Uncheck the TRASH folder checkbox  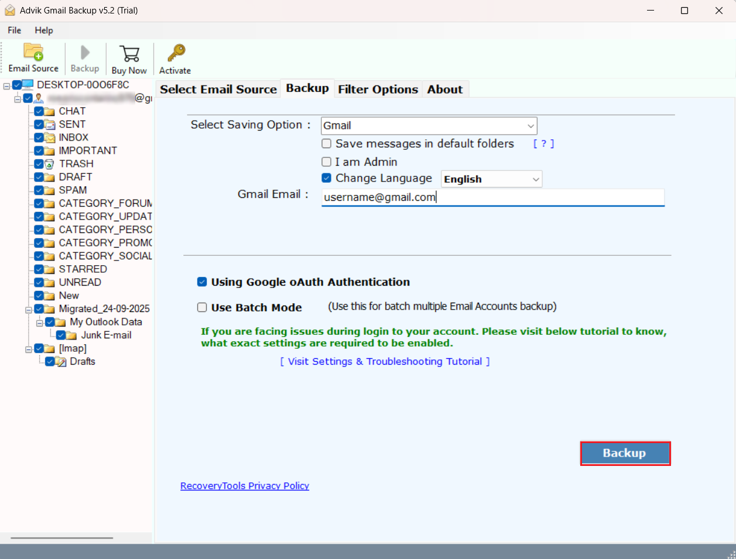(x=39, y=164)
